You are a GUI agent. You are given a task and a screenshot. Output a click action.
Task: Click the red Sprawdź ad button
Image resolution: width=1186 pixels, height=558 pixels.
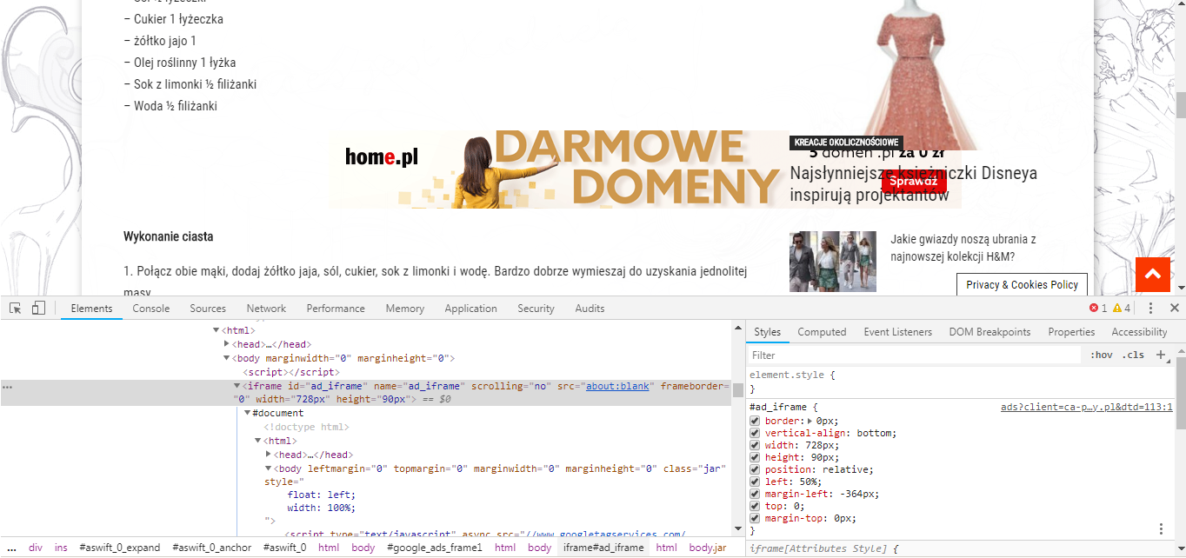(913, 182)
